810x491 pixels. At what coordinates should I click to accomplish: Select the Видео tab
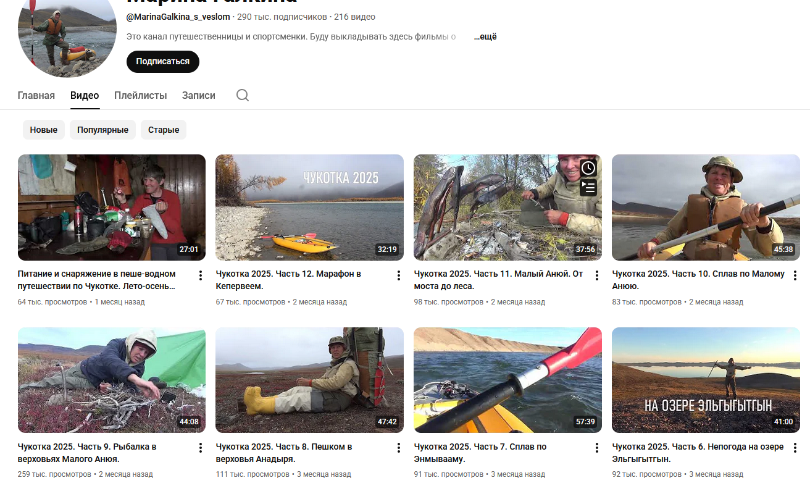coord(85,96)
